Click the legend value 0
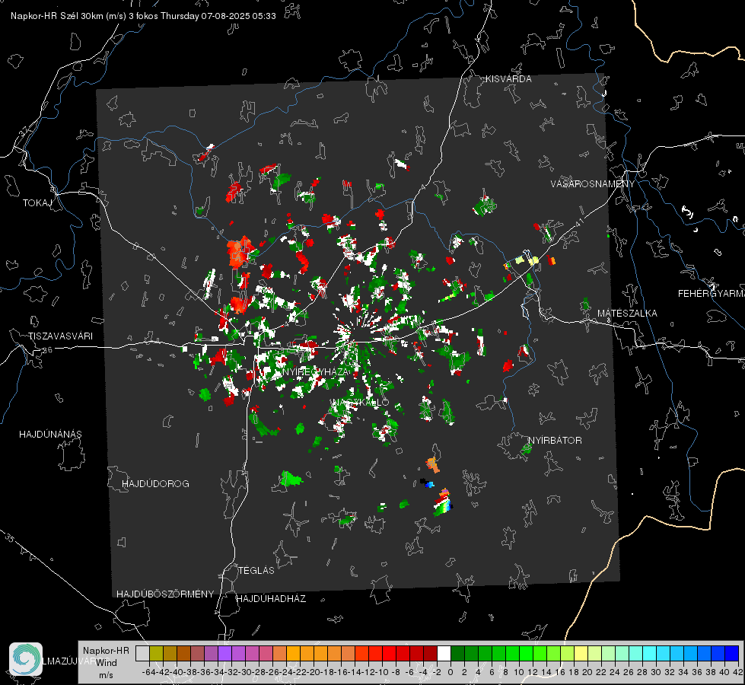This screenshot has height=685, width=745. [451, 672]
